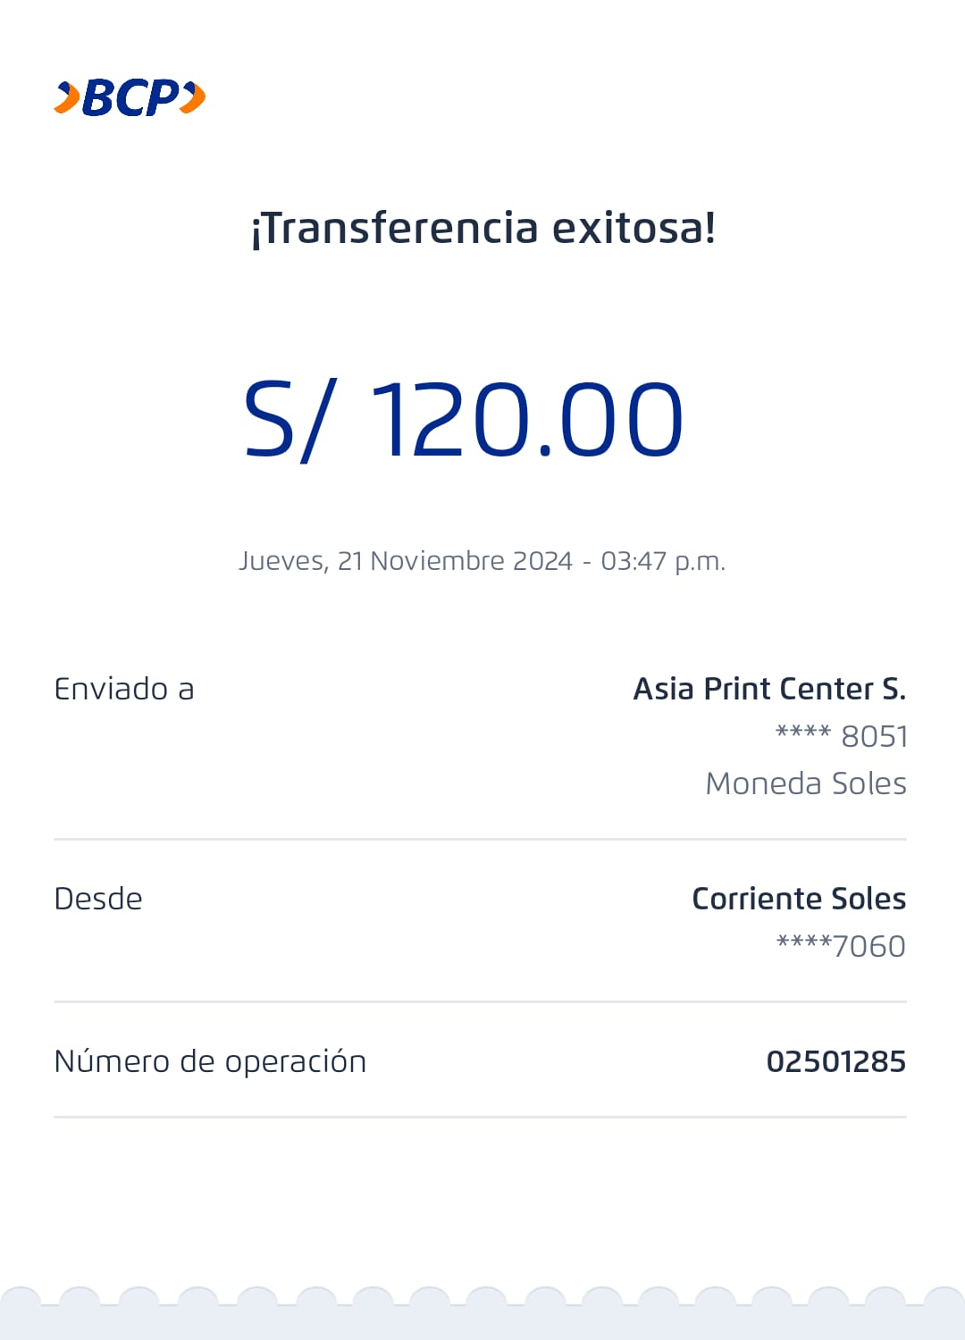Select operation number 02501285
The height and width of the screenshot is (1340, 965).
click(x=835, y=1061)
